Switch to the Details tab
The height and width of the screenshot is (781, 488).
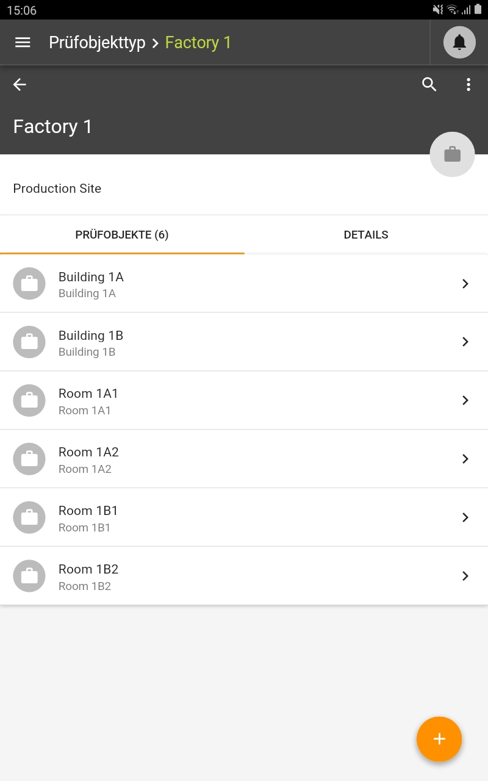366,235
